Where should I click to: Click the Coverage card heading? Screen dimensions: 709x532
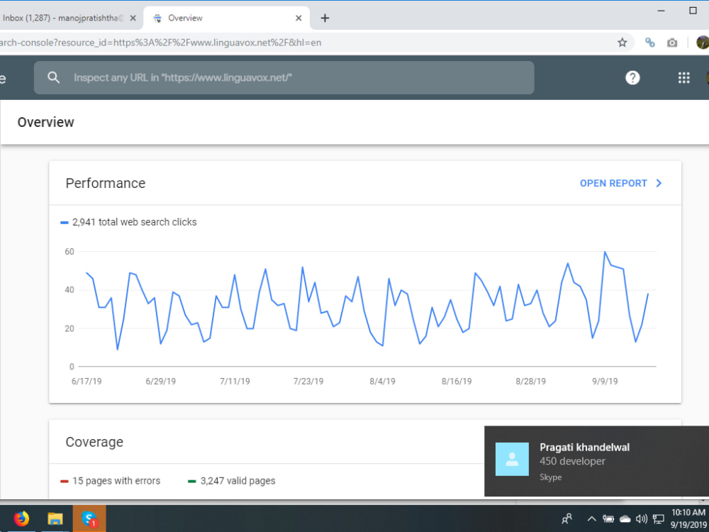94,442
